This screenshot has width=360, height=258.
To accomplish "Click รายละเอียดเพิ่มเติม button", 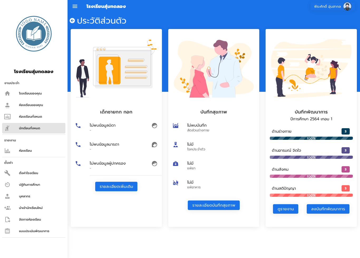I will pos(116,187).
